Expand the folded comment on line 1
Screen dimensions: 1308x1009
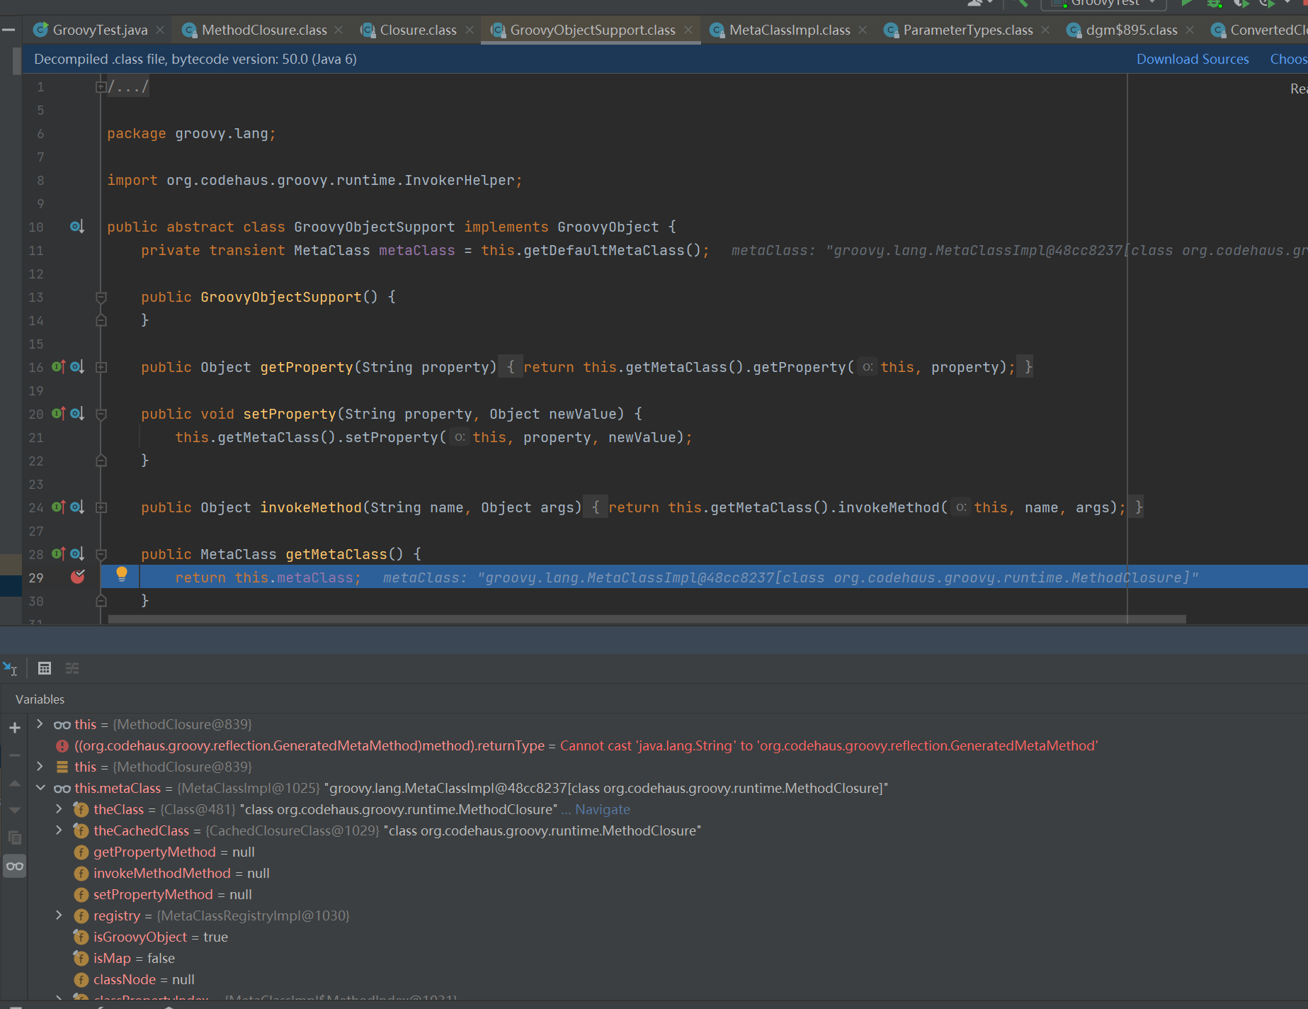(x=101, y=87)
